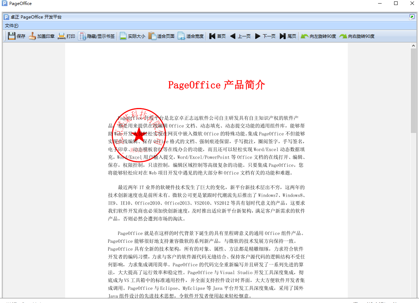This screenshot has height=303, width=419.
Task: Toggle bookmarks with the hide/show bookmark icon
Action: (82, 36)
